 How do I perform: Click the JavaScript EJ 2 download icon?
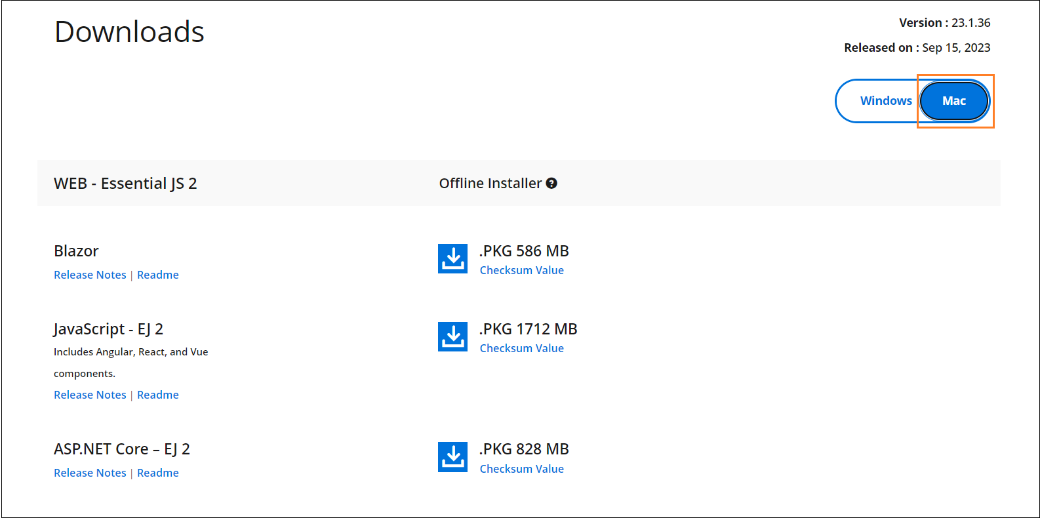[452, 336]
